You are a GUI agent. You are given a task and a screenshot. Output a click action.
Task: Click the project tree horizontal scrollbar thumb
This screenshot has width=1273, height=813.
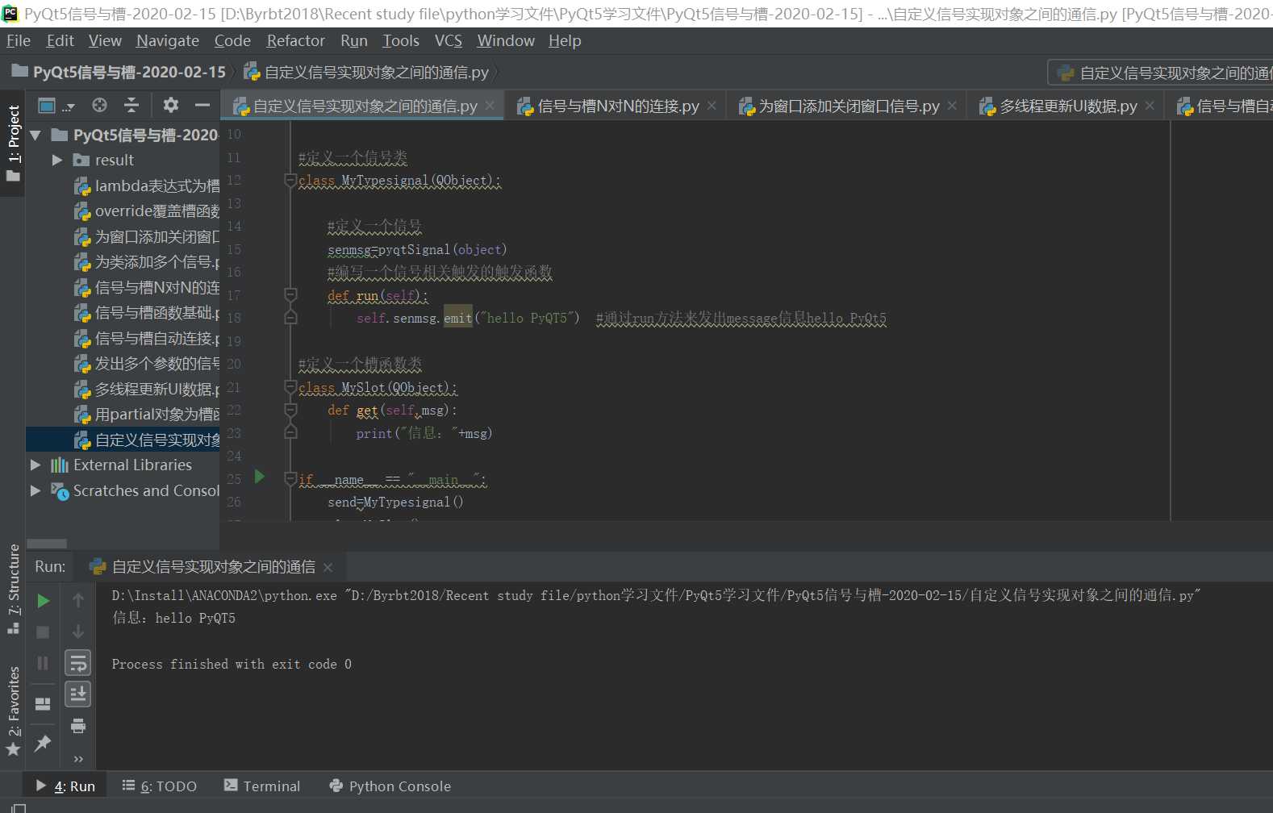point(47,544)
